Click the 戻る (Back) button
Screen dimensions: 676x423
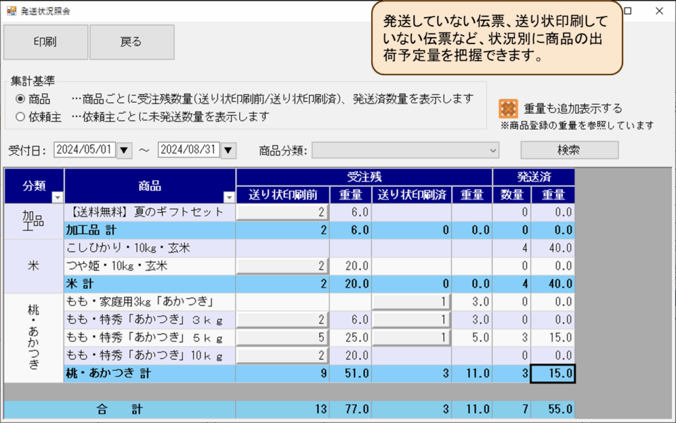(131, 42)
